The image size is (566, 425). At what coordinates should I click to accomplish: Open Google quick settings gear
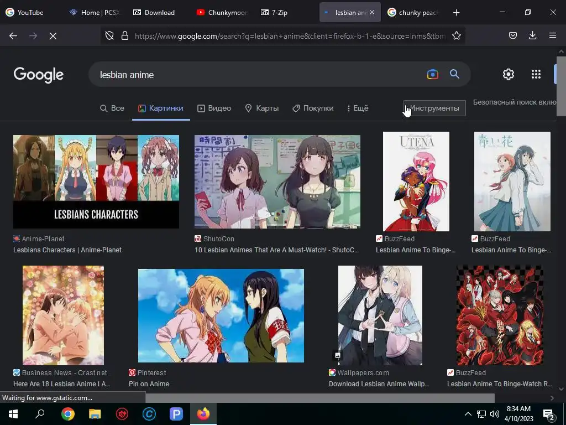[509, 74]
